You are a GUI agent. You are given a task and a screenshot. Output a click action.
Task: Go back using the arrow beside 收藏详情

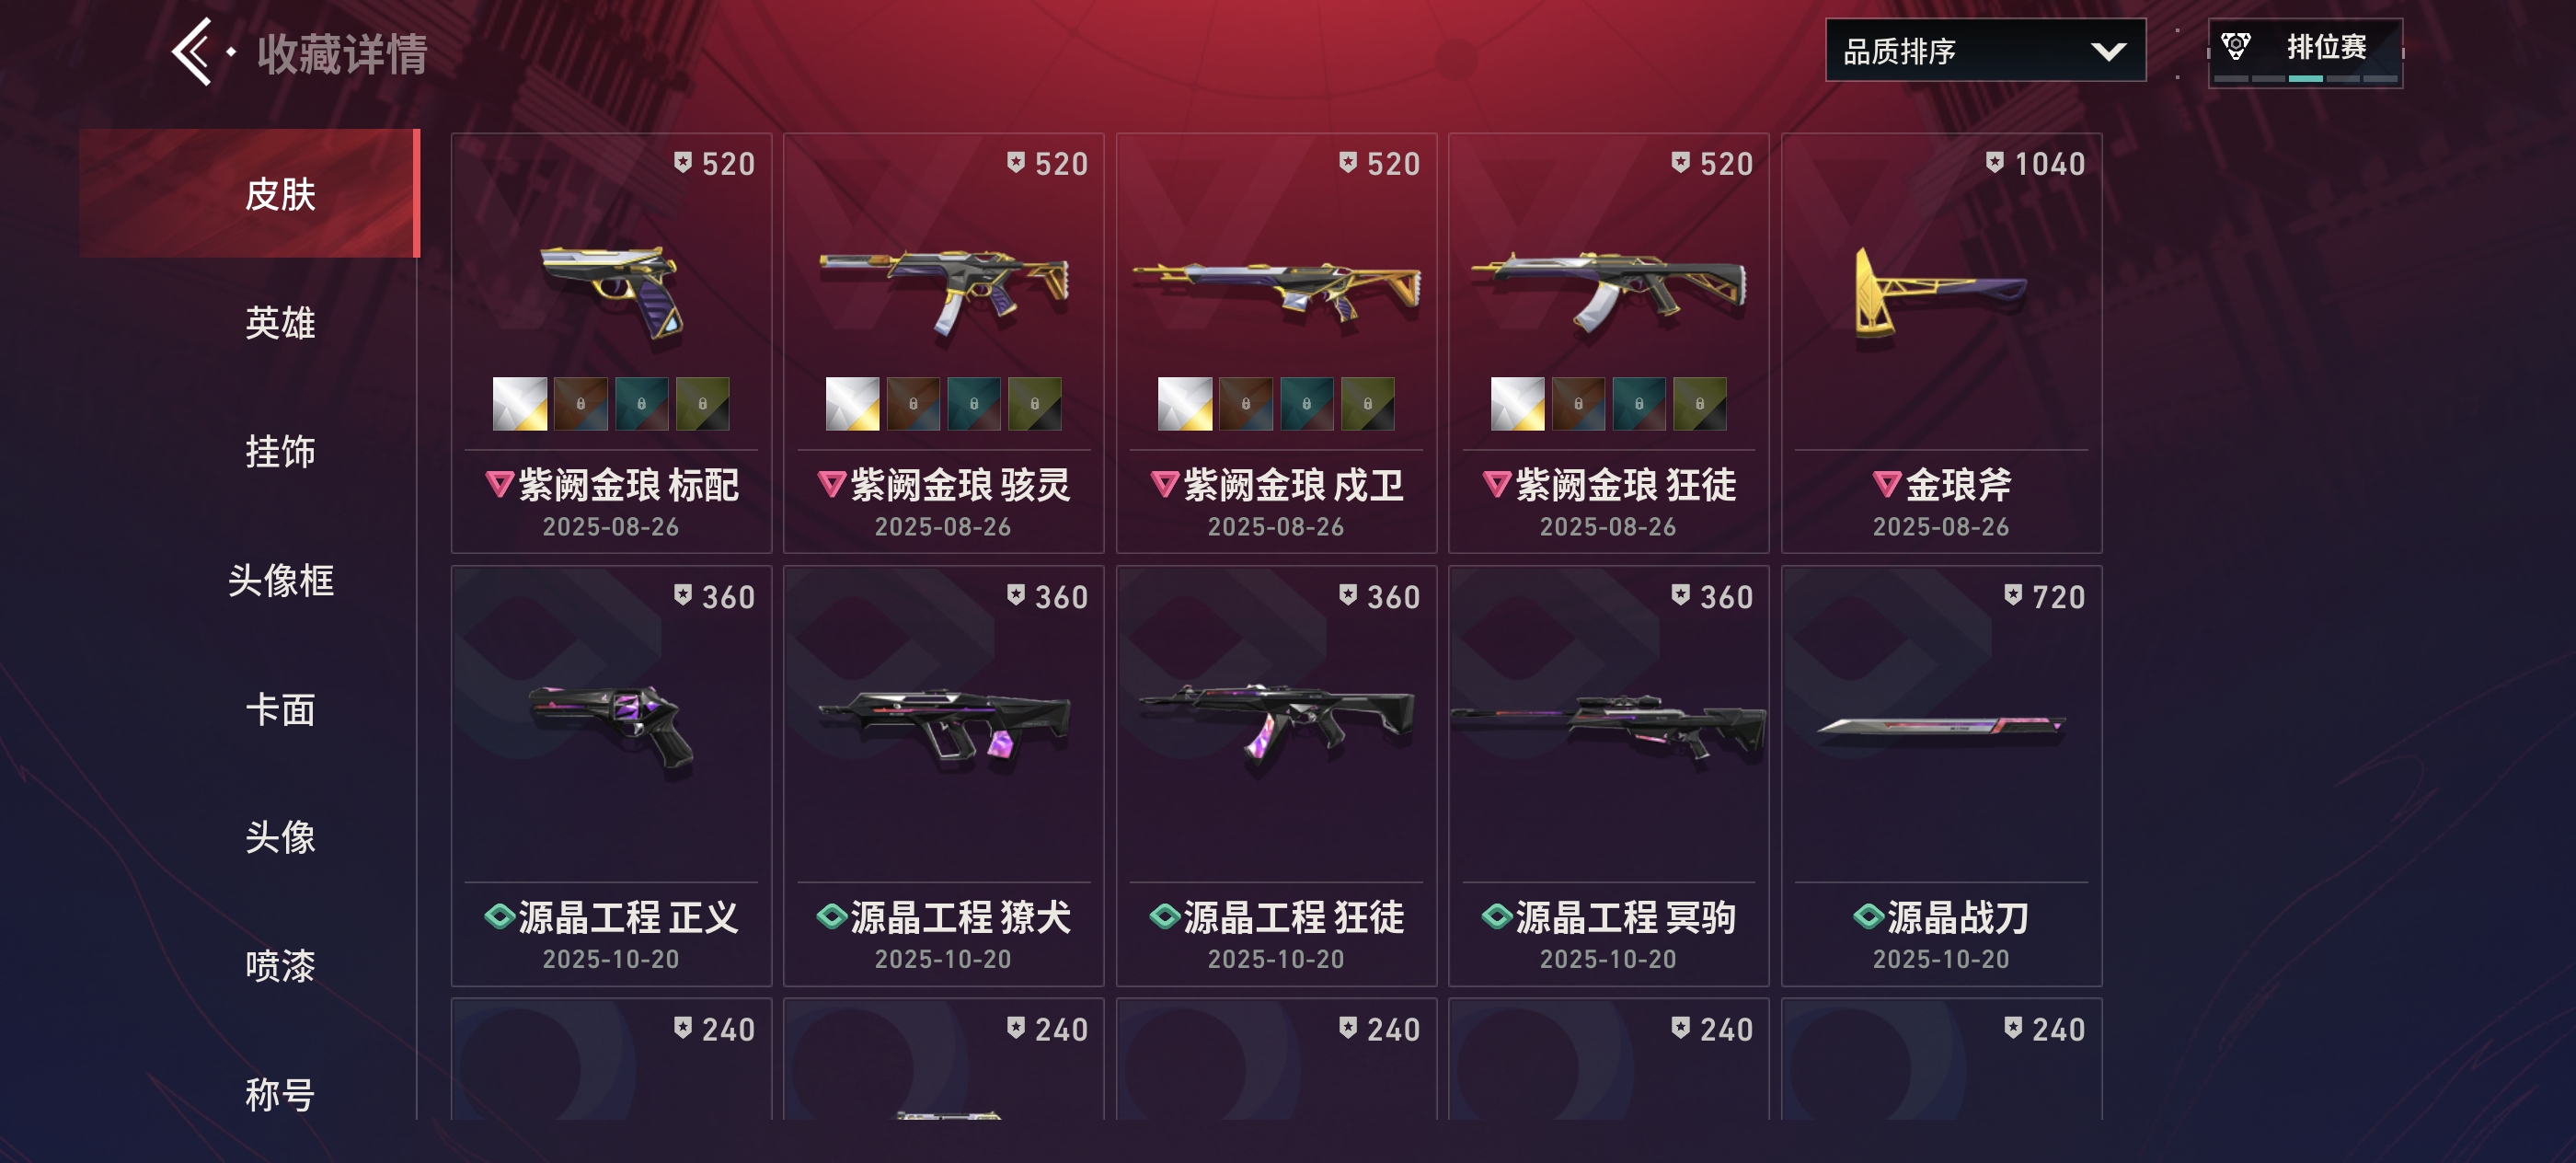(192, 51)
